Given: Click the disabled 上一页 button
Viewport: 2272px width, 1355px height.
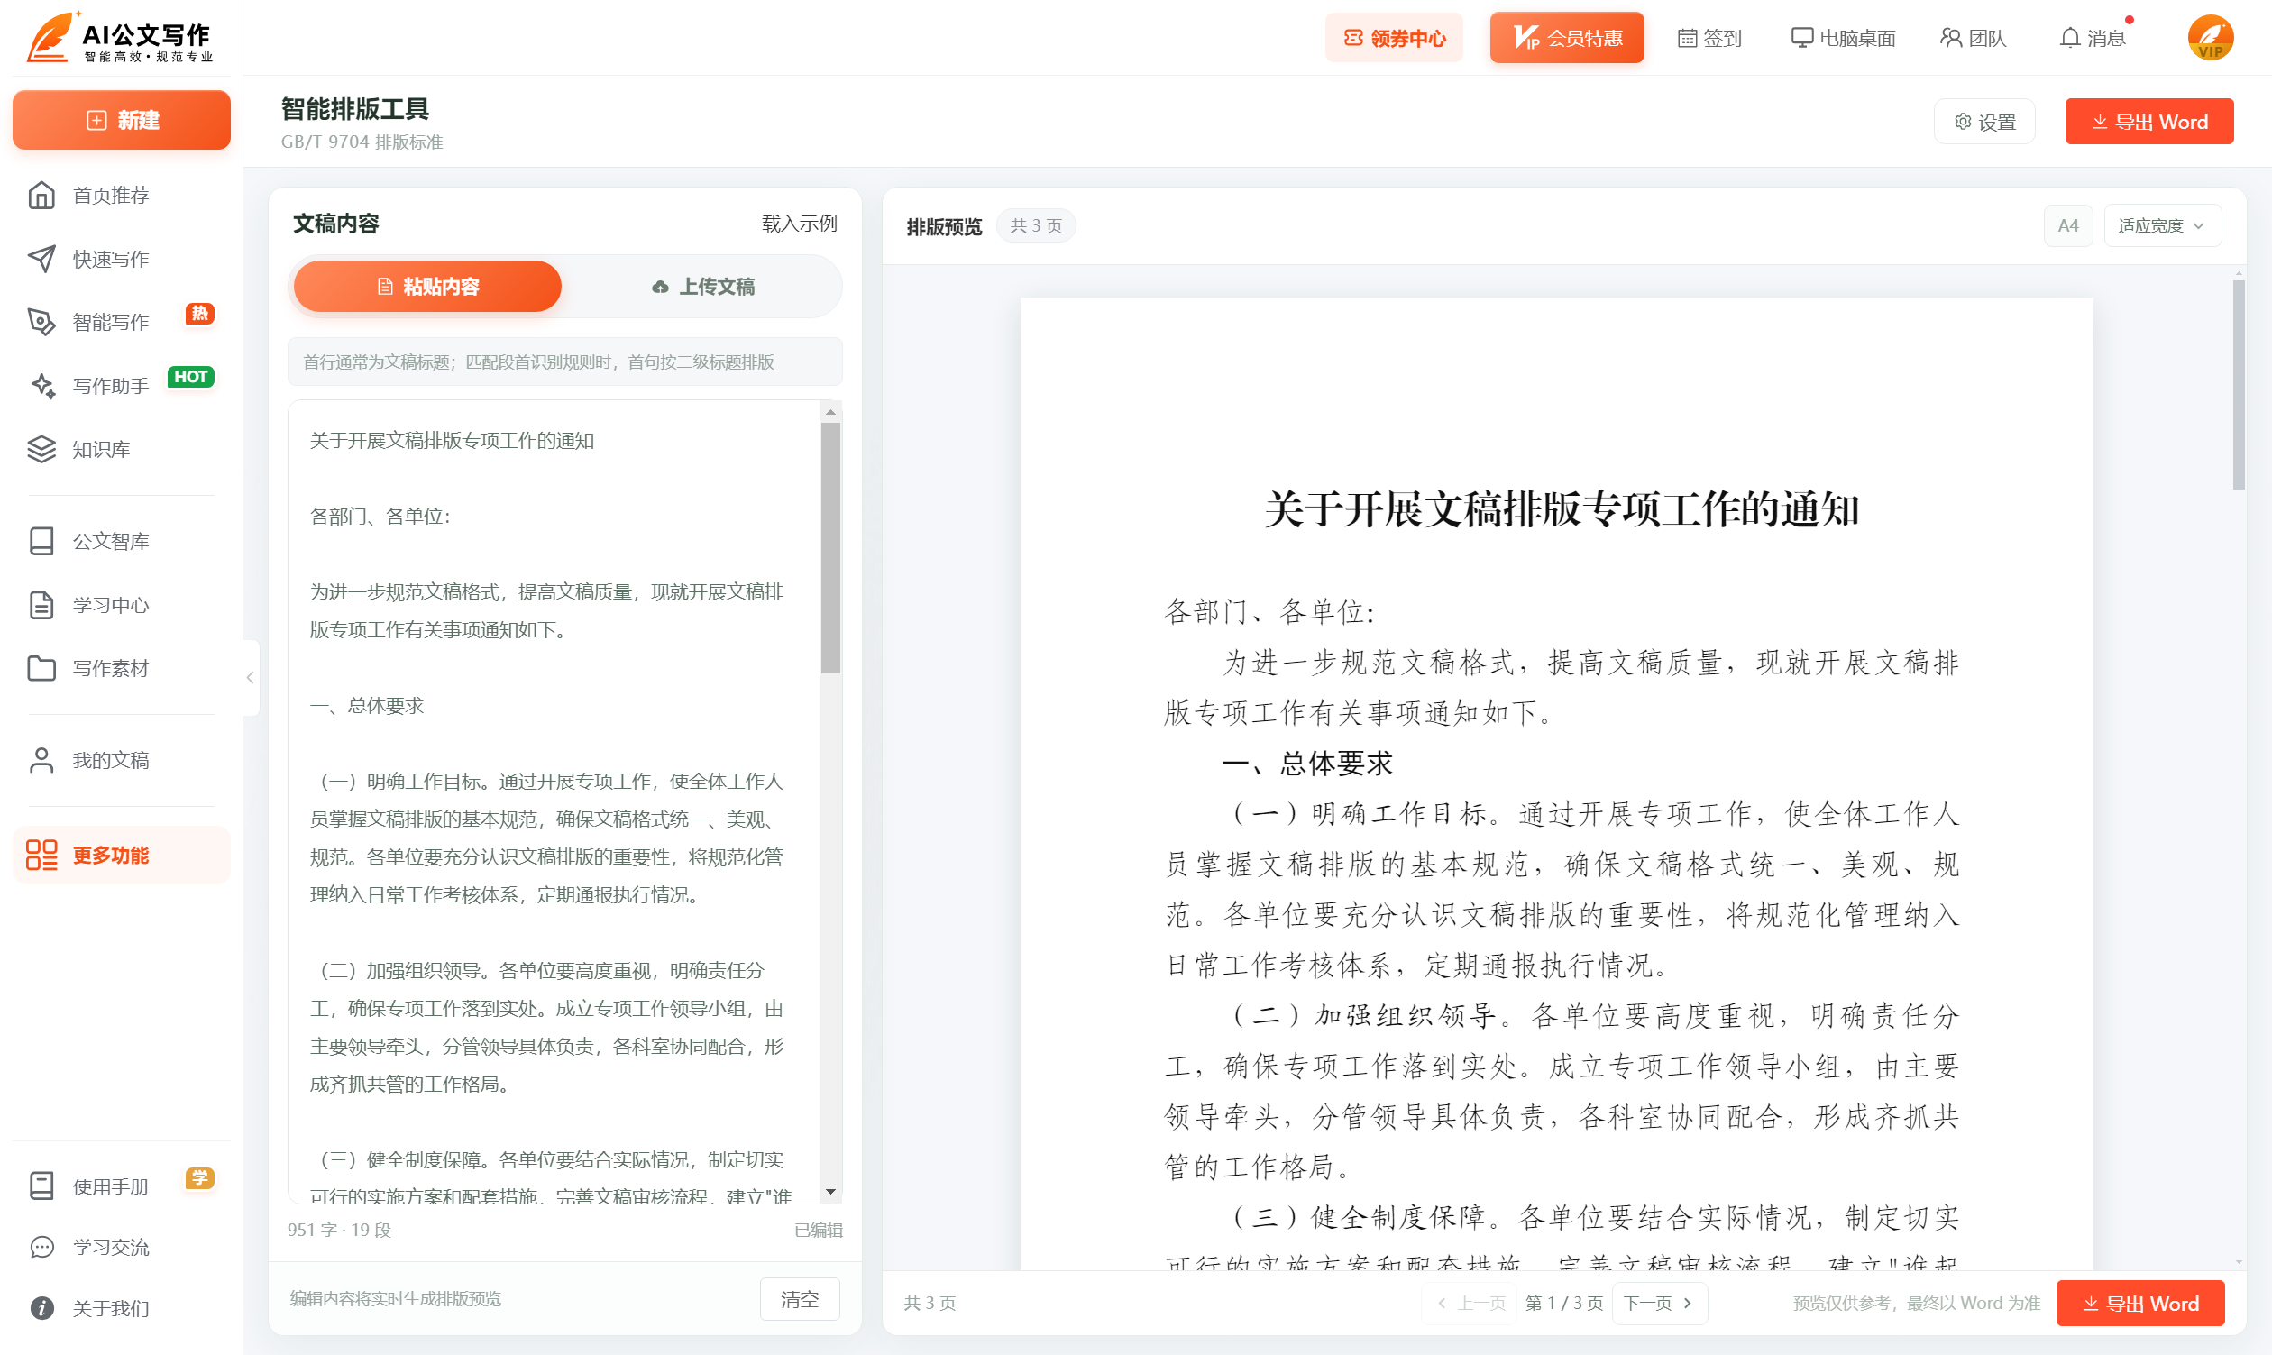Looking at the screenshot, I should point(1471,1303).
